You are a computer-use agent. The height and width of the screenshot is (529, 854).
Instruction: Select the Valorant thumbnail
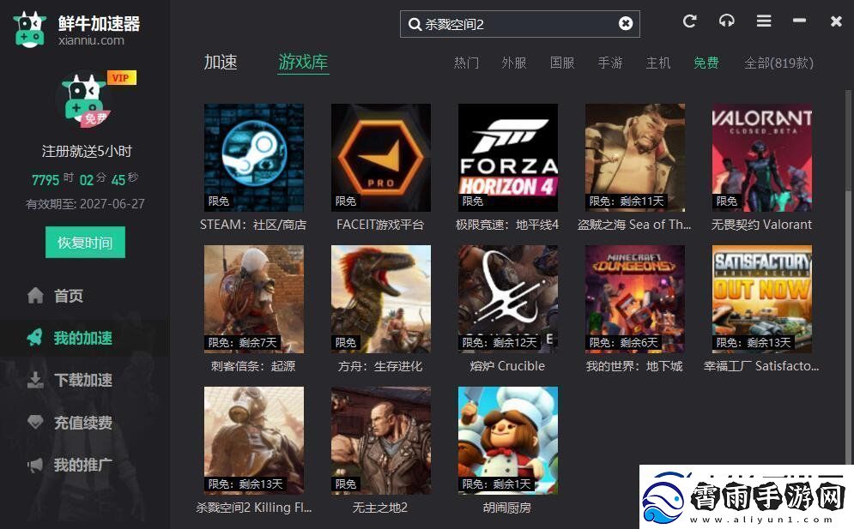762,157
